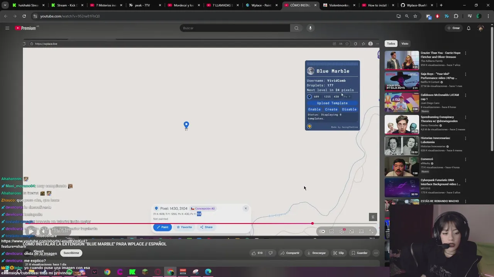Click the Share button in the pixel popup
Image resolution: width=494 pixels, height=277 pixels.
[206, 227]
